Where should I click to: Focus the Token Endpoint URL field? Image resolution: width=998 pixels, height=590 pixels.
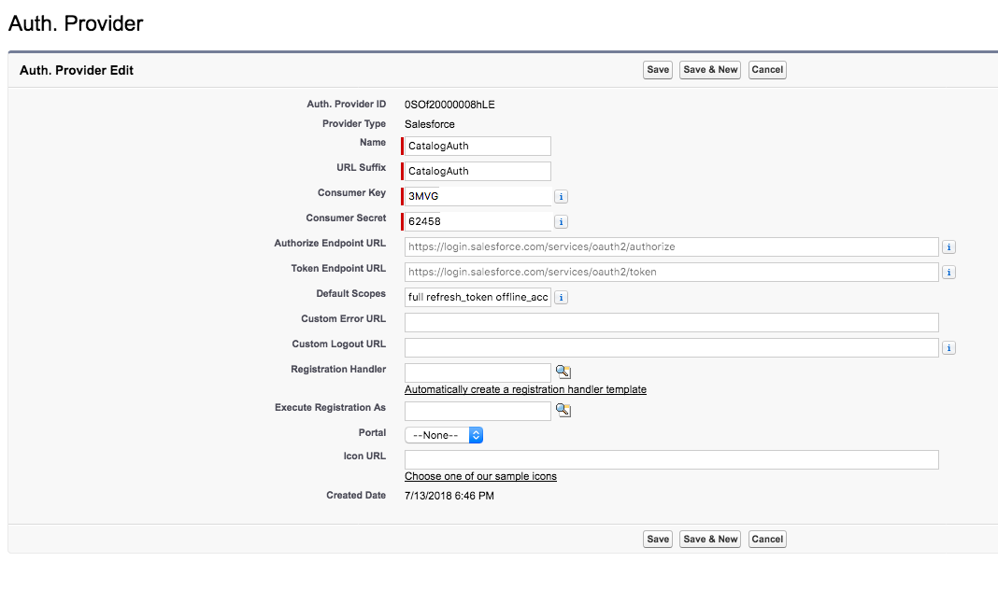pos(672,272)
